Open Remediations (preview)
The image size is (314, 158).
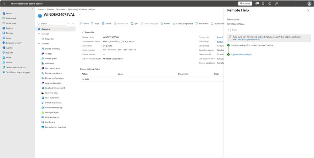(55, 127)
